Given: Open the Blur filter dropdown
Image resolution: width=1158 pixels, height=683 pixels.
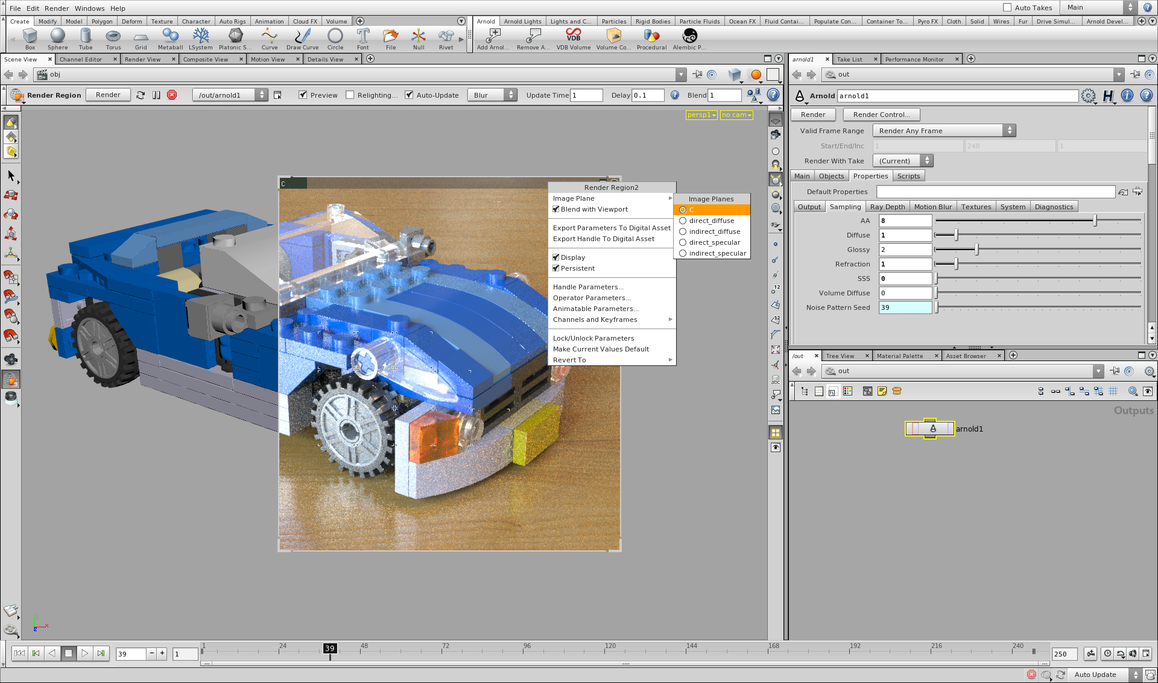Looking at the screenshot, I should click(x=493, y=95).
